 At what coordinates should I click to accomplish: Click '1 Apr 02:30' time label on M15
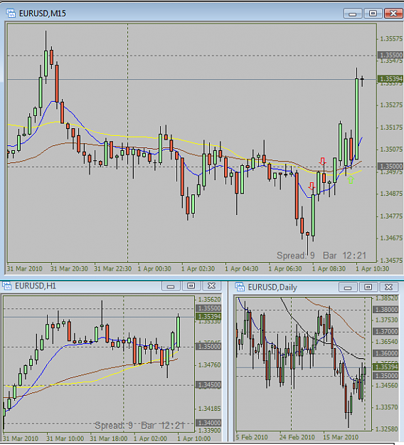coord(198,268)
